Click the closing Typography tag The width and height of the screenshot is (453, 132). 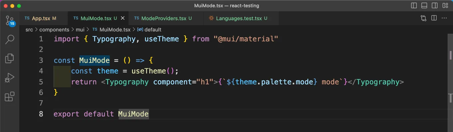376,82
